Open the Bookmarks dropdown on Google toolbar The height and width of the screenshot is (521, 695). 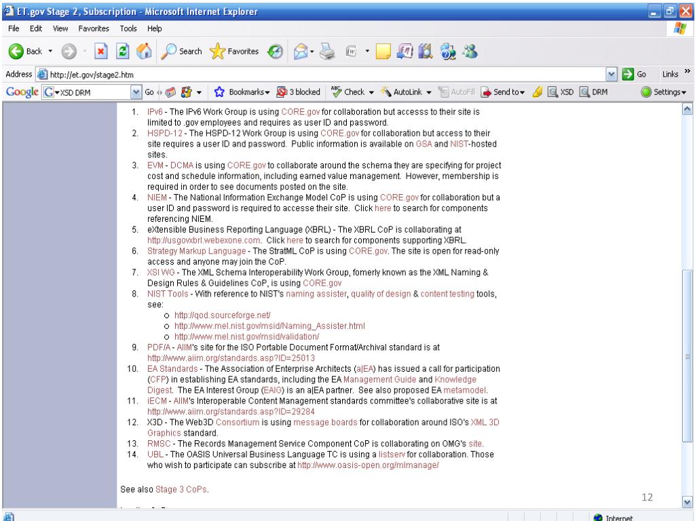242,92
